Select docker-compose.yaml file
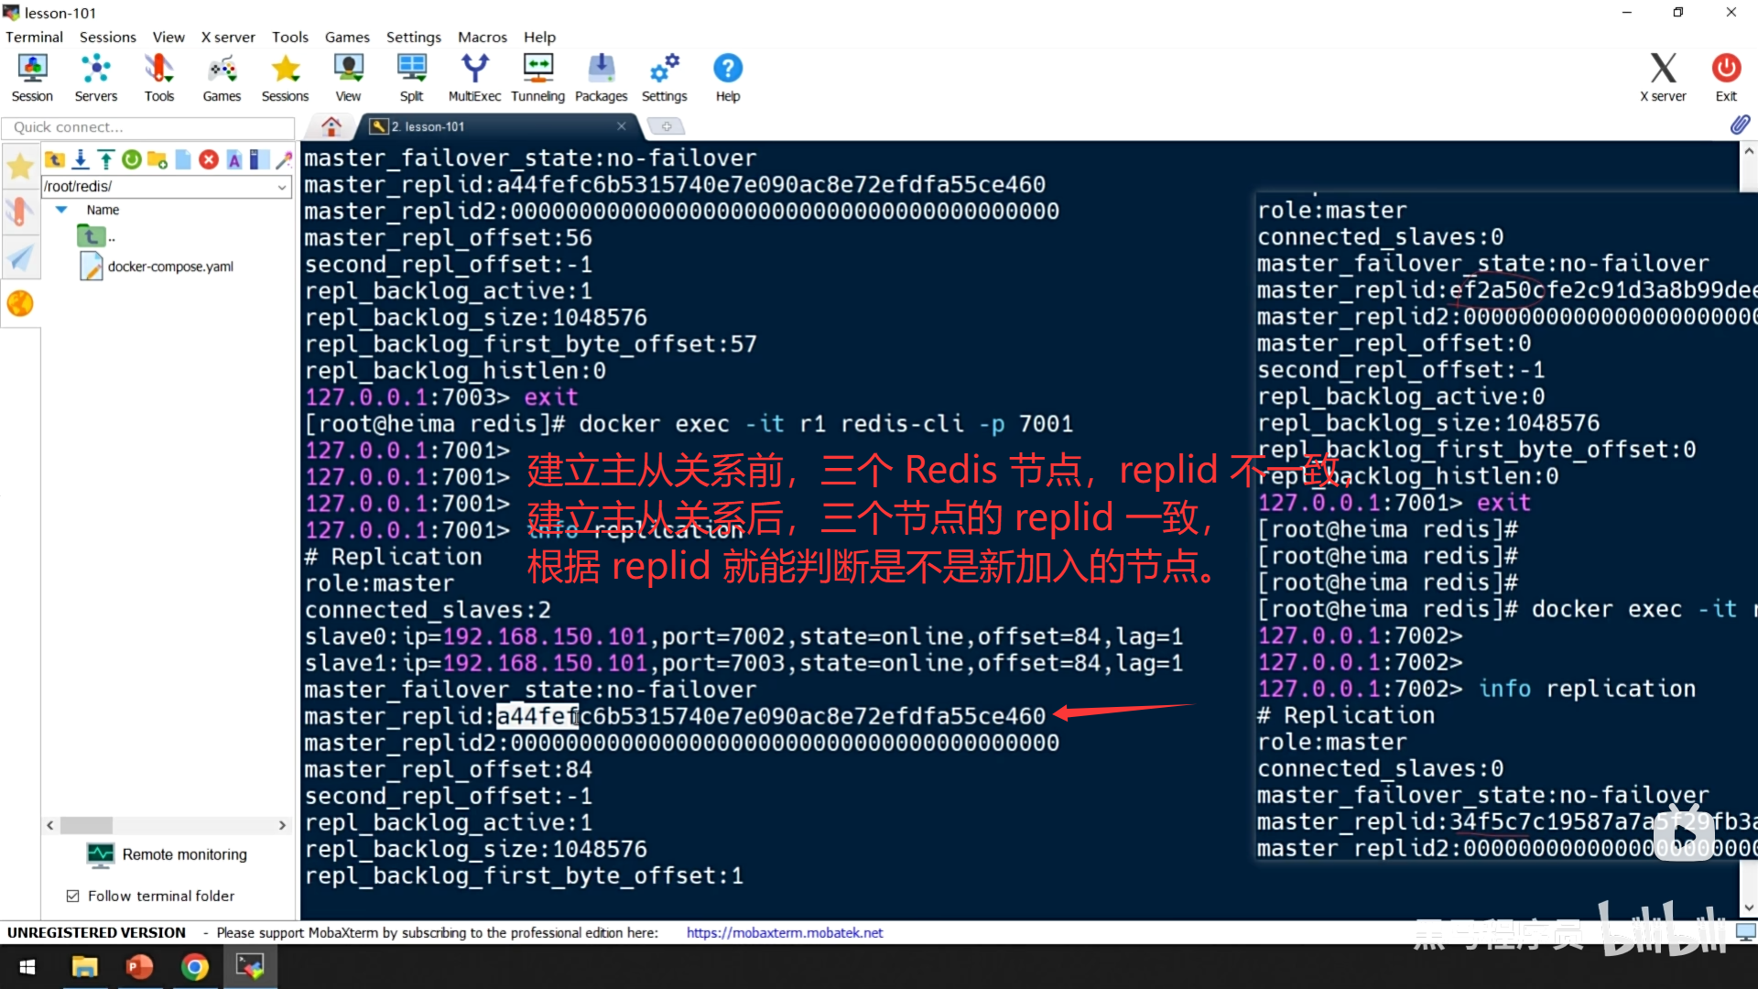The width and height of the screenshot is (1758, 989). coord(170,266)
